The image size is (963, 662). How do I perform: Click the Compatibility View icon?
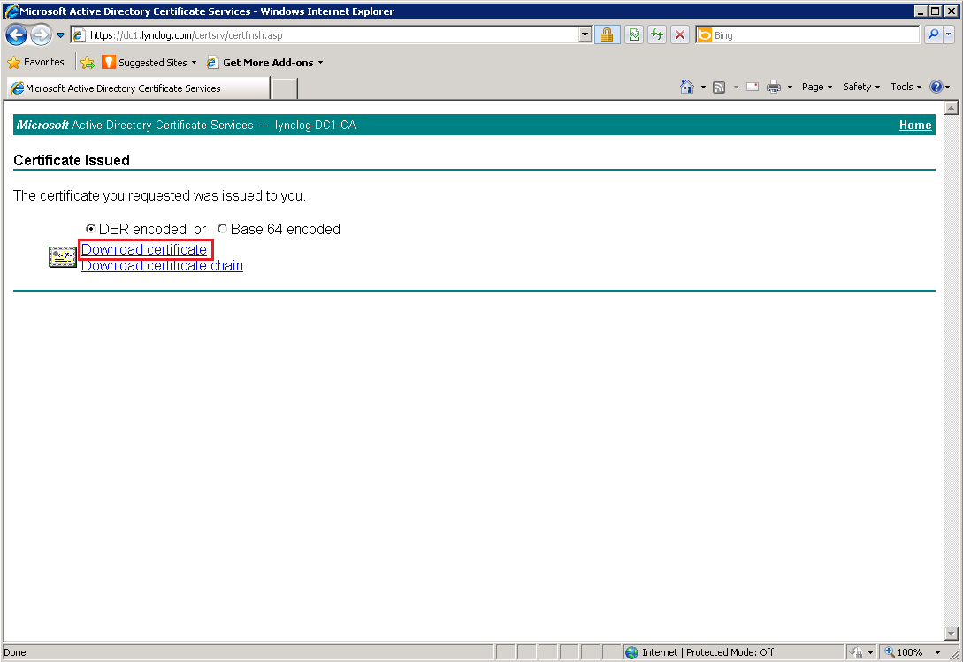(x=634, y=35)
